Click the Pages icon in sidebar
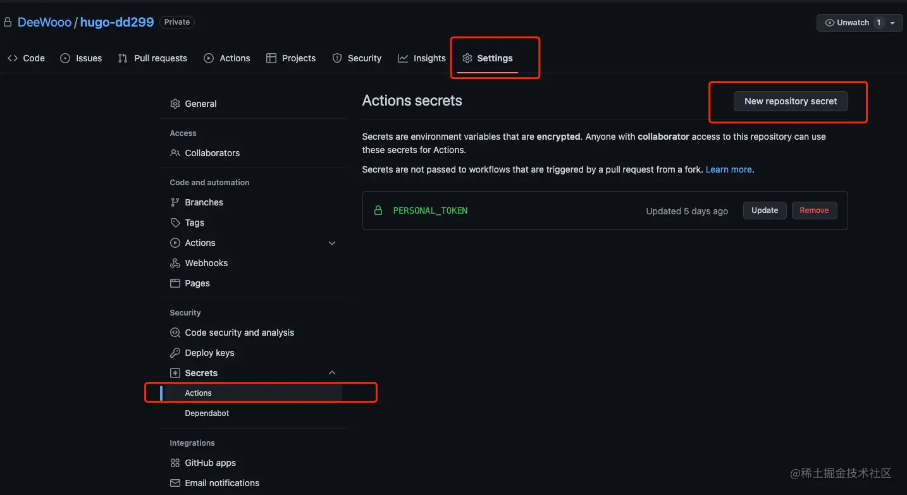This screenshot has width=907, height=495. point(175,283)
